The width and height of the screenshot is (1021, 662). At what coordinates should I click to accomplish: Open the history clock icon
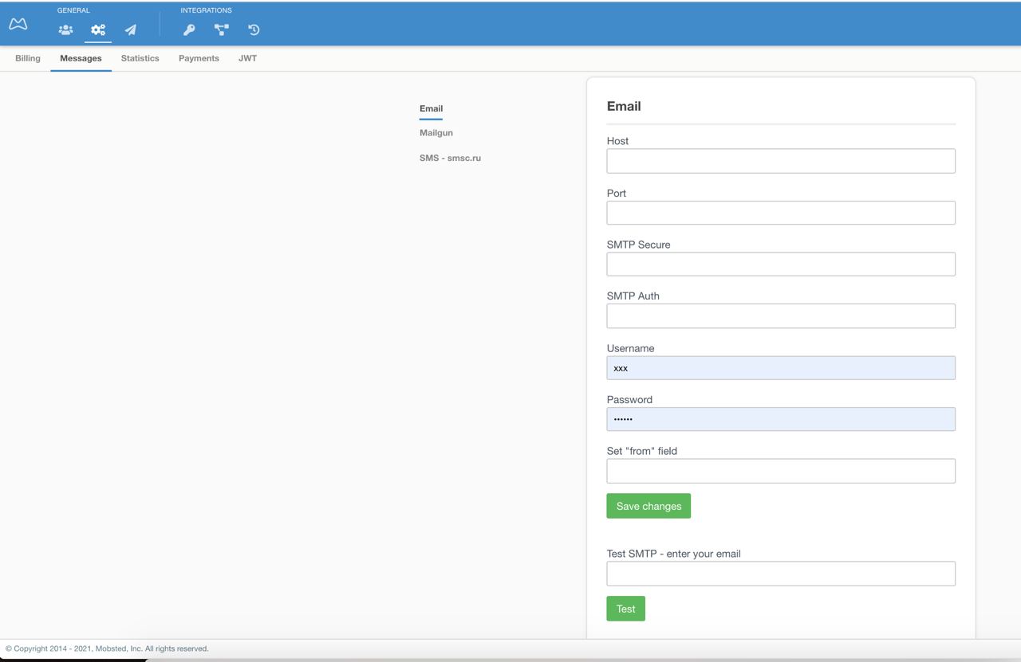(x=254, y=30)
